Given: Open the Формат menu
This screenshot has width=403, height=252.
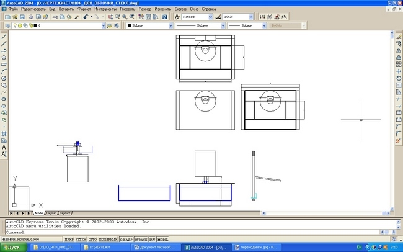Looking at the screenshot, I should coord(84,9).
